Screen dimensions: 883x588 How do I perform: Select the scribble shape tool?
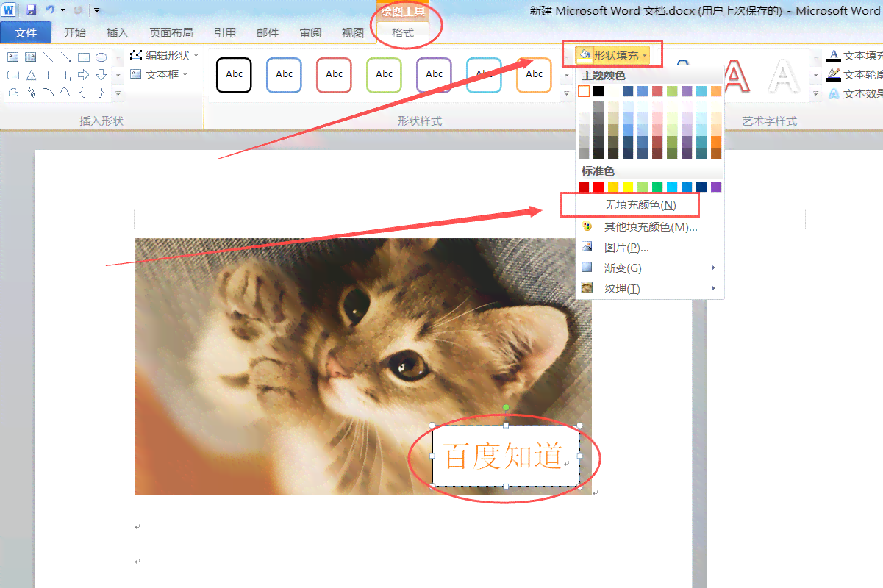30,92
